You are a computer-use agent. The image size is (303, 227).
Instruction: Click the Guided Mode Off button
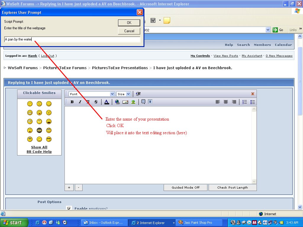pyautogui.click(x=186, y=187)
